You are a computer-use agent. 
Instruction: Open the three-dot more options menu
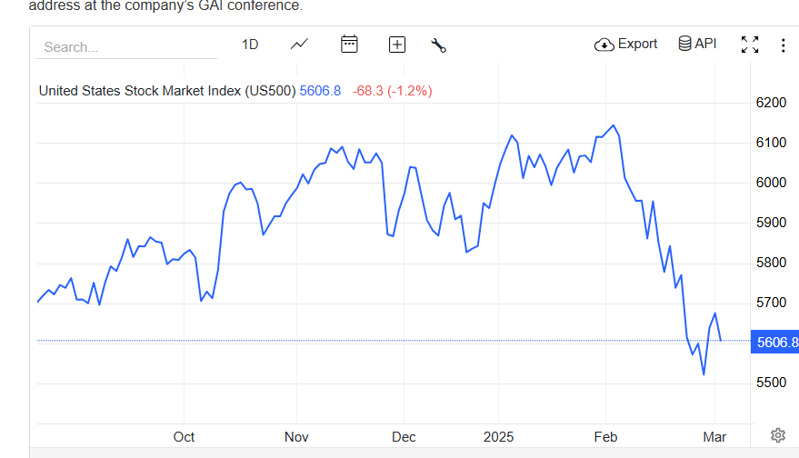point(784,45)
